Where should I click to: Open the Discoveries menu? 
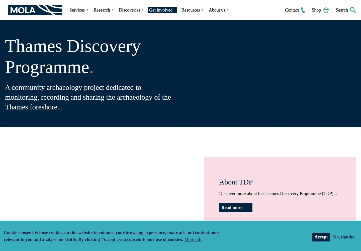pyautogui.click(x=129, y=10)
